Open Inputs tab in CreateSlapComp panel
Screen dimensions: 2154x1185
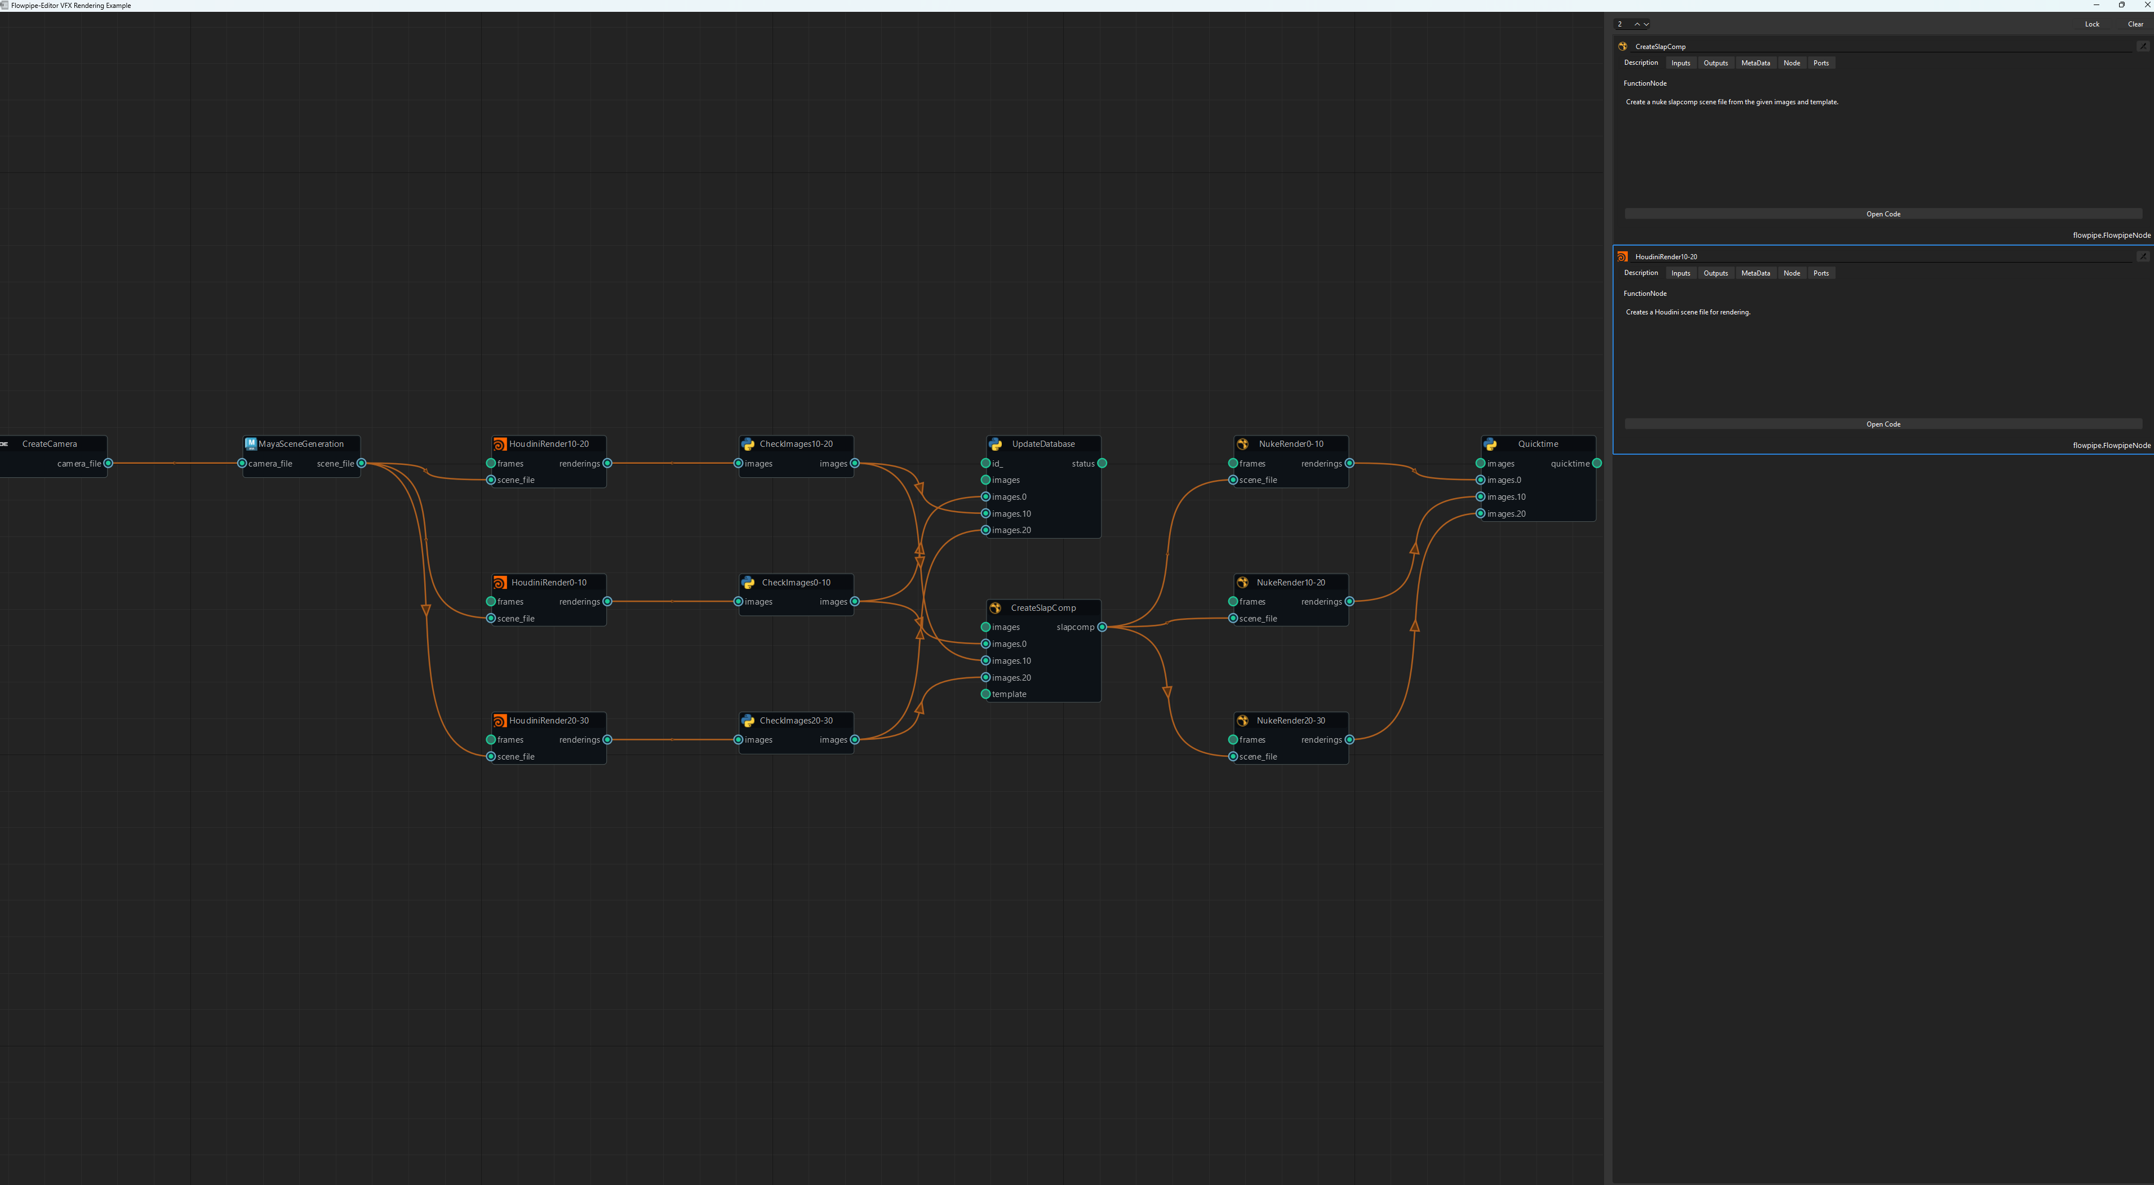pos(1680,64)
